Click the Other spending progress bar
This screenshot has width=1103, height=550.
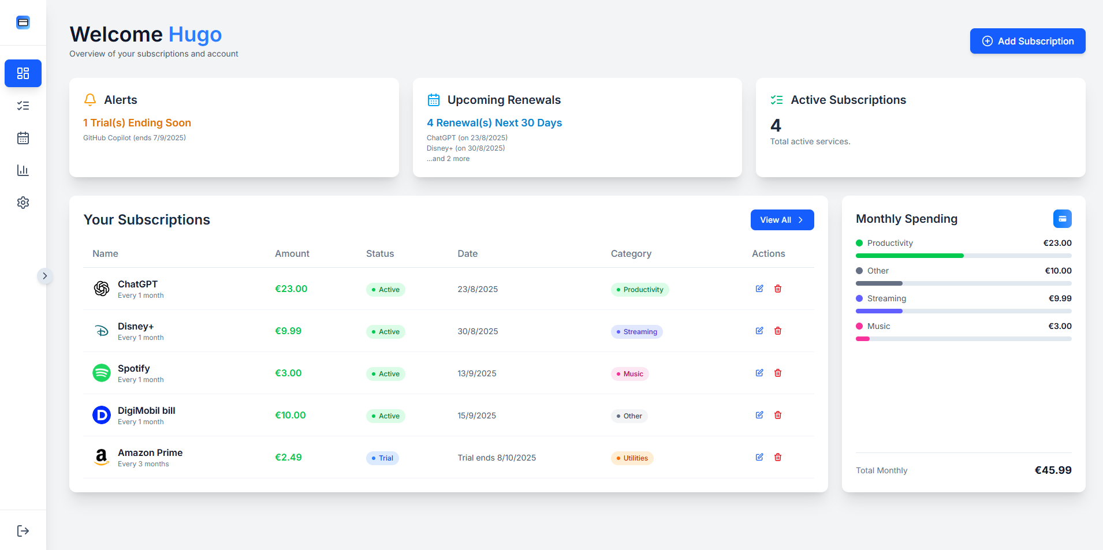963,283
